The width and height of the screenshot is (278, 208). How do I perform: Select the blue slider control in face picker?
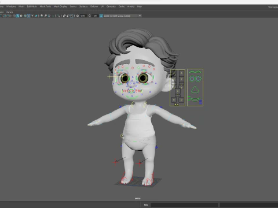[x=200, y=102]
